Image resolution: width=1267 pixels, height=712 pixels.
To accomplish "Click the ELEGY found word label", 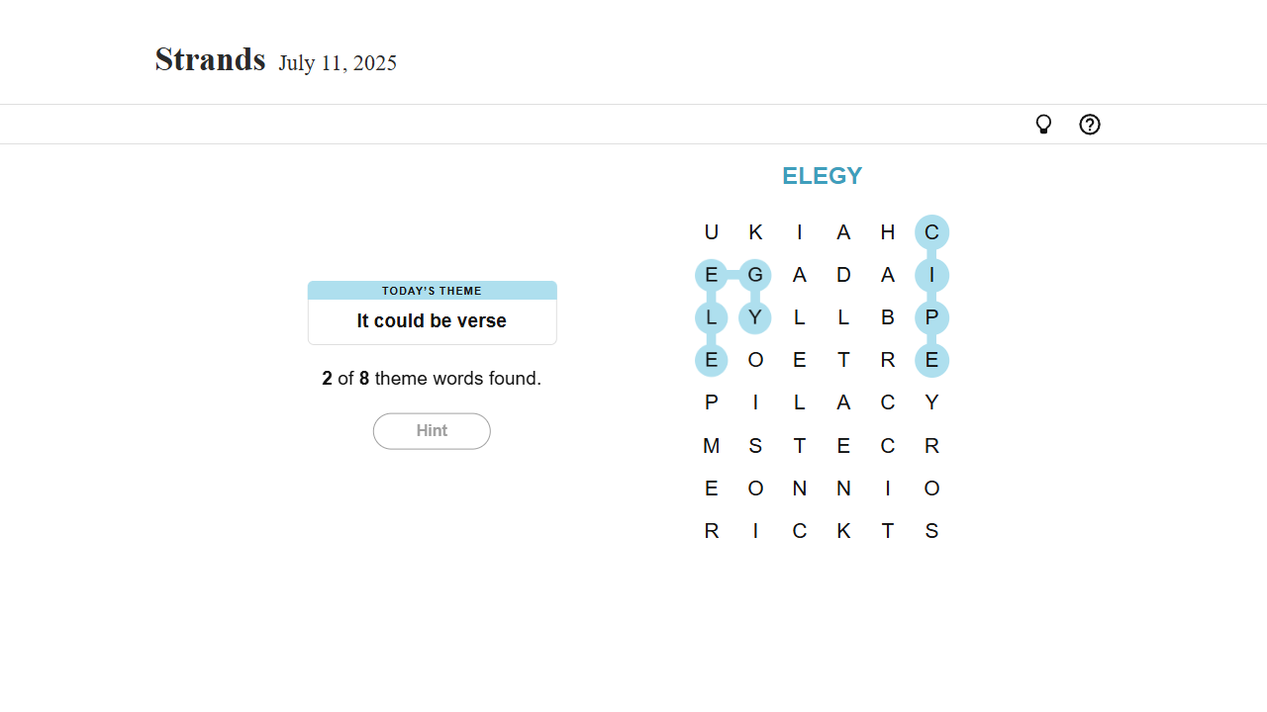I will pos(822,176).
